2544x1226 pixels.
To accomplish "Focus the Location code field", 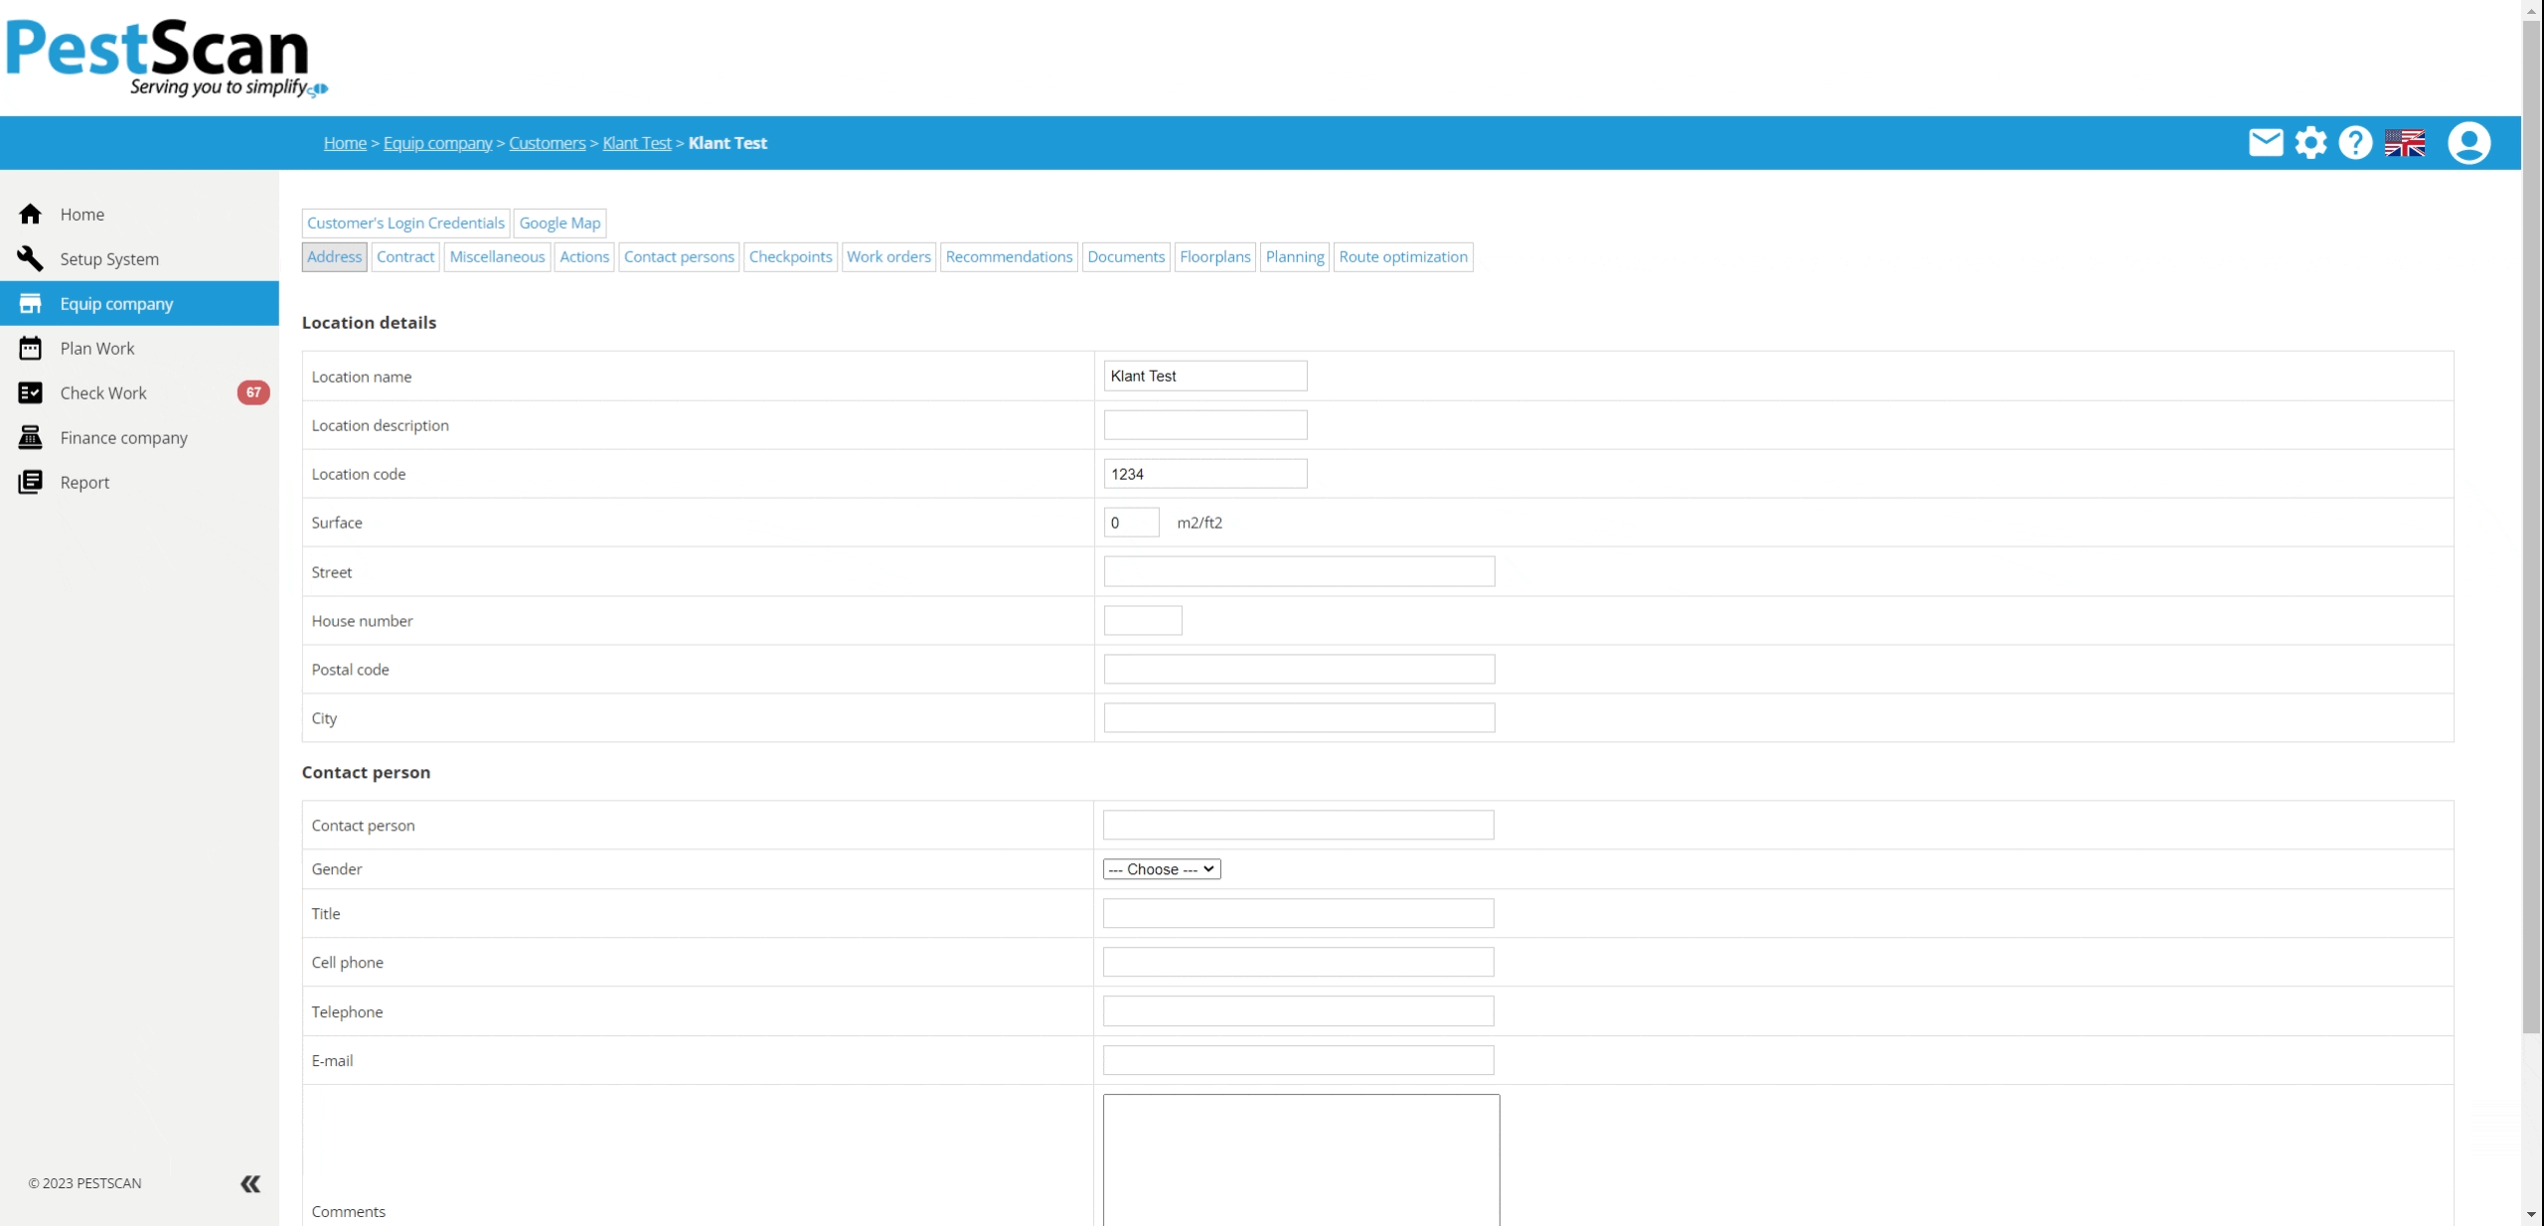I will tap(1204, 474).
